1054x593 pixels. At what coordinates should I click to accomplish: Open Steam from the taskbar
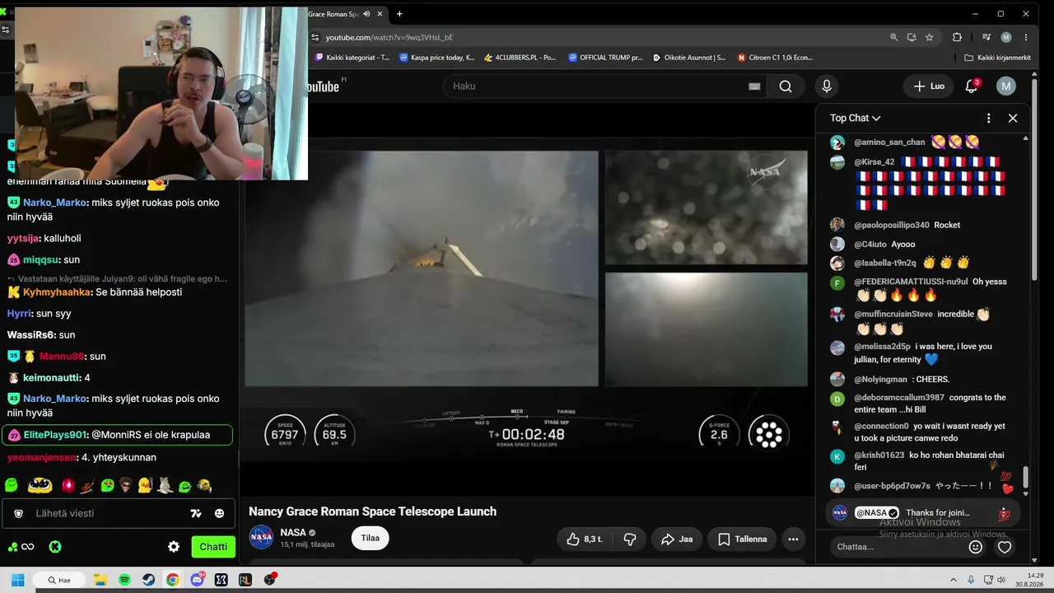coord(148,580)
